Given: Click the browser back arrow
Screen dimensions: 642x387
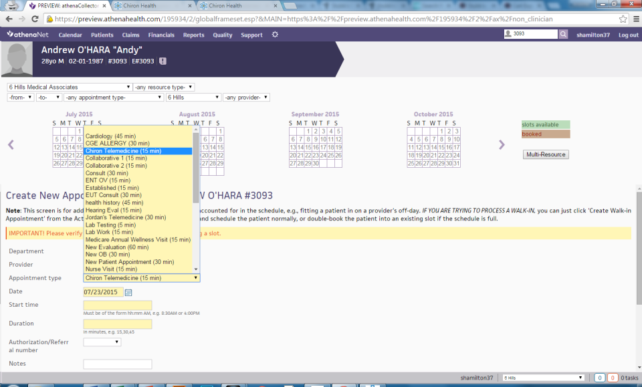Looking at the screenshot, I should tap(9, 19).
